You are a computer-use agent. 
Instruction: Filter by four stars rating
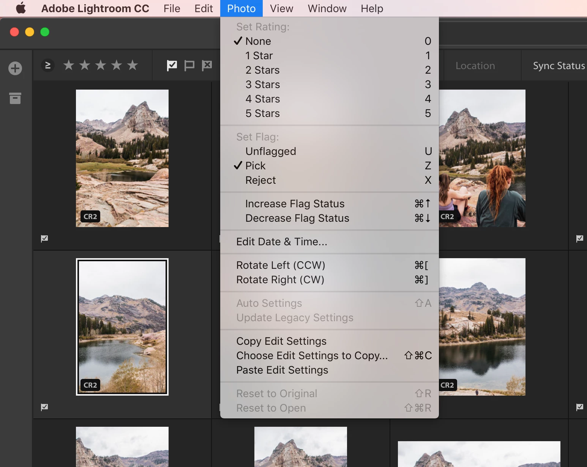(117, 65)
